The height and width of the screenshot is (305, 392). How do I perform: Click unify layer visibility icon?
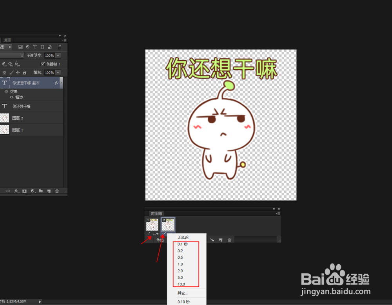(x=11, y=64)
